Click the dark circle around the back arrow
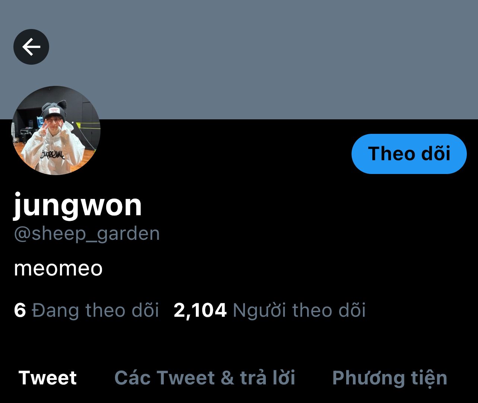The height and width of the screenshot is (403, 478). (31, 47)
